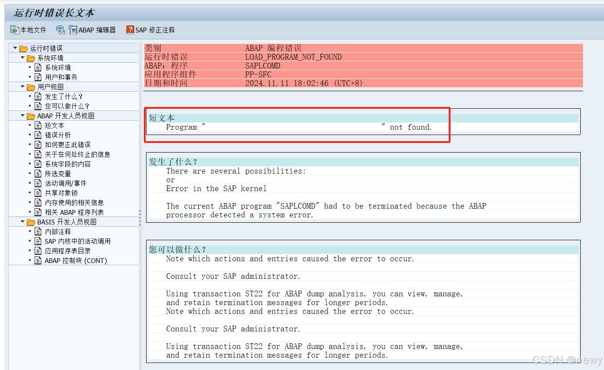This screenshot has width=604, height=370.
Task: Open 内部注释 tree node
Action: click(x=58, y=231)
